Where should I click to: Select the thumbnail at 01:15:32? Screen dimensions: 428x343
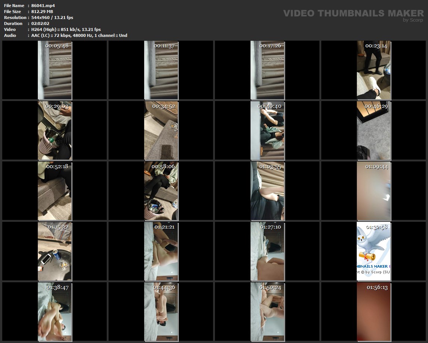[x=55, y=251]
